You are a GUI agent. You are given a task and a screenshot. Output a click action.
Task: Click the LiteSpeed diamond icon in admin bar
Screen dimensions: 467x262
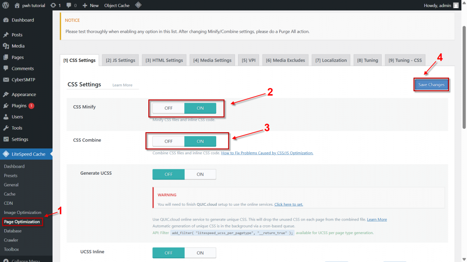tap(138, 5)
